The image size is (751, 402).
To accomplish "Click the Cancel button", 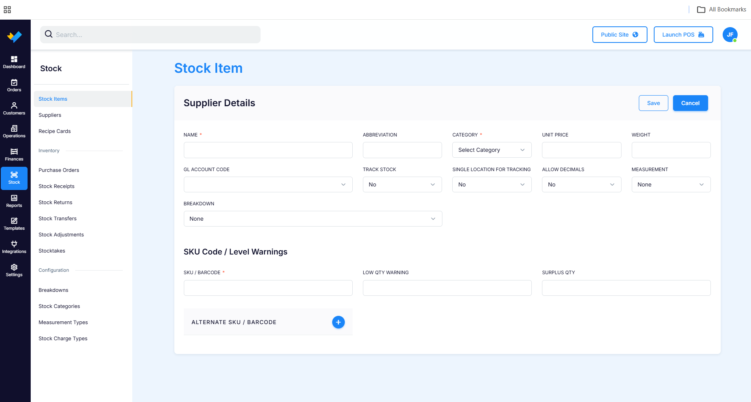I will pyautogui.click(x=690, y=103).
